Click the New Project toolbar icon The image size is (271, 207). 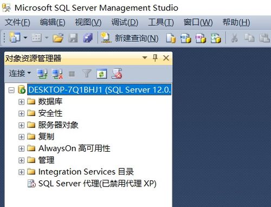tap(15, 37)
